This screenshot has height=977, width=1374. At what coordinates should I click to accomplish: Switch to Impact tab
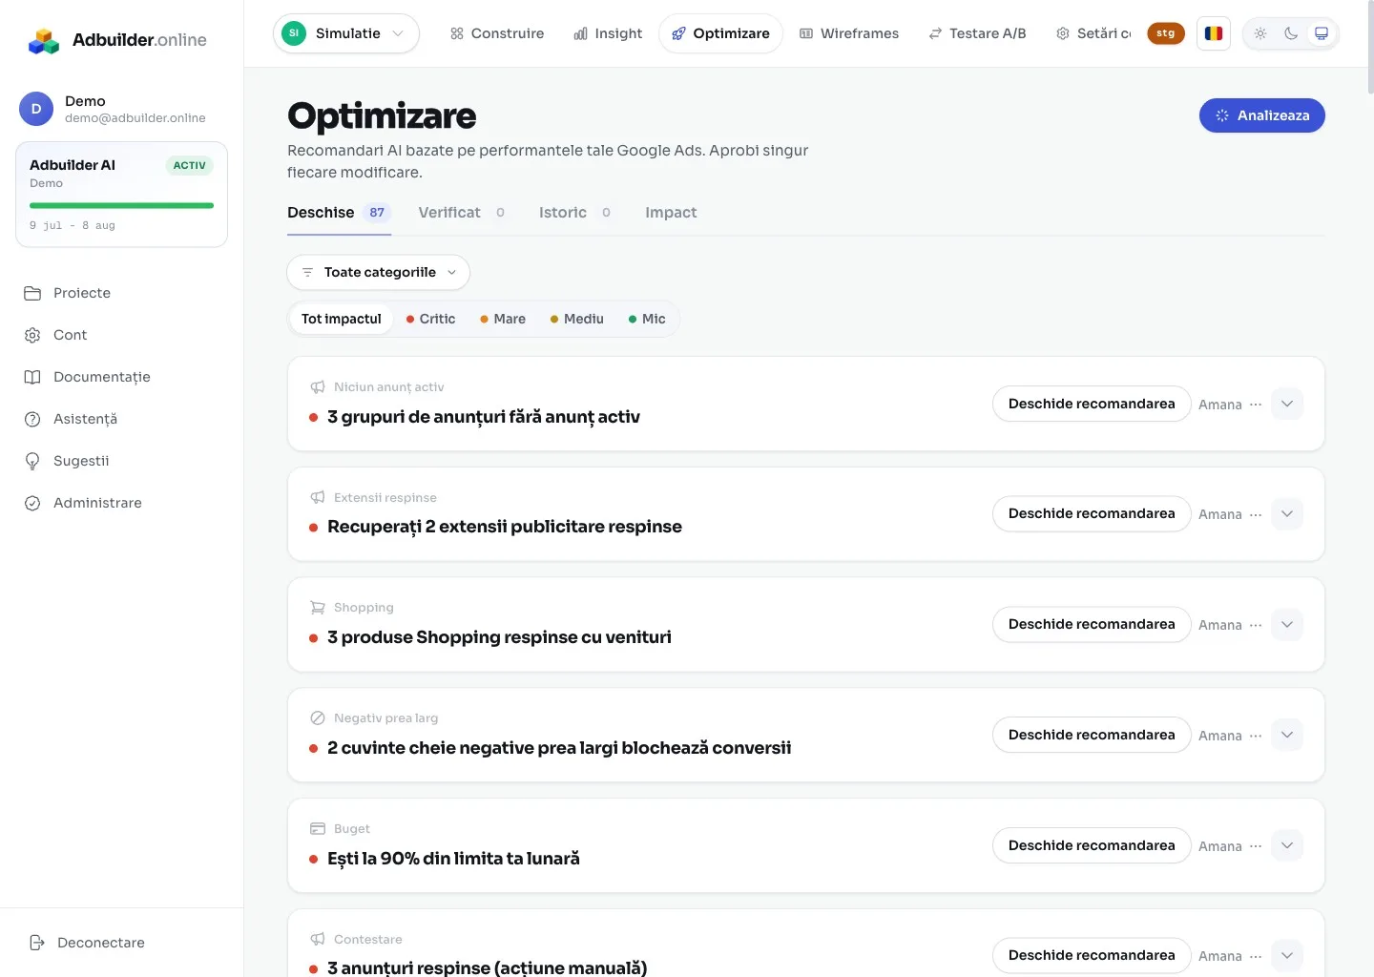671,213
